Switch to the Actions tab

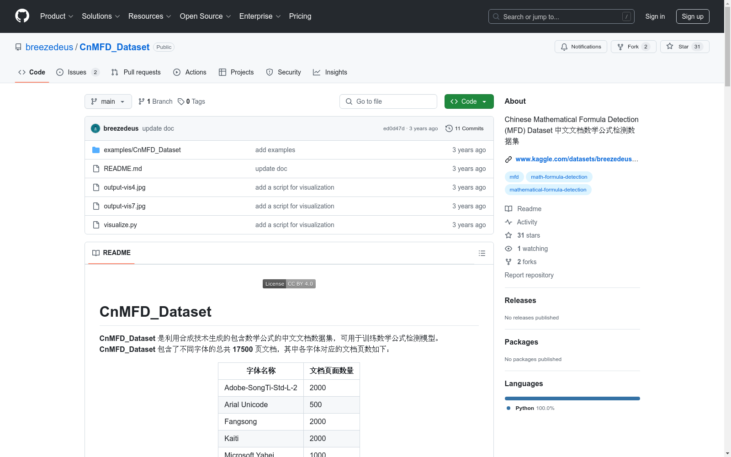click(190, 72)
